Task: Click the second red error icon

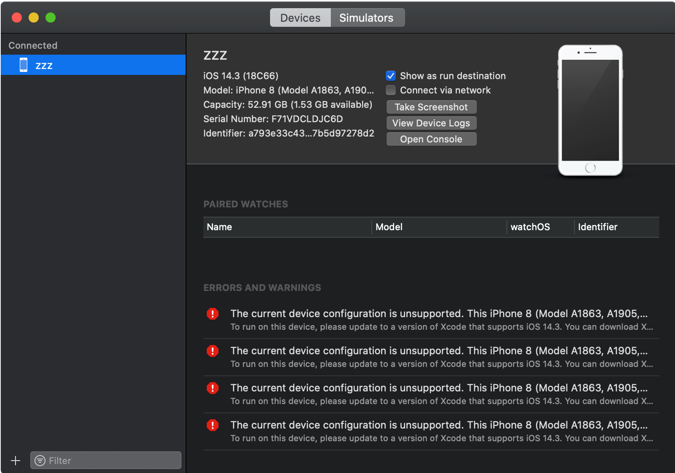Action: [x=212, y=351]
